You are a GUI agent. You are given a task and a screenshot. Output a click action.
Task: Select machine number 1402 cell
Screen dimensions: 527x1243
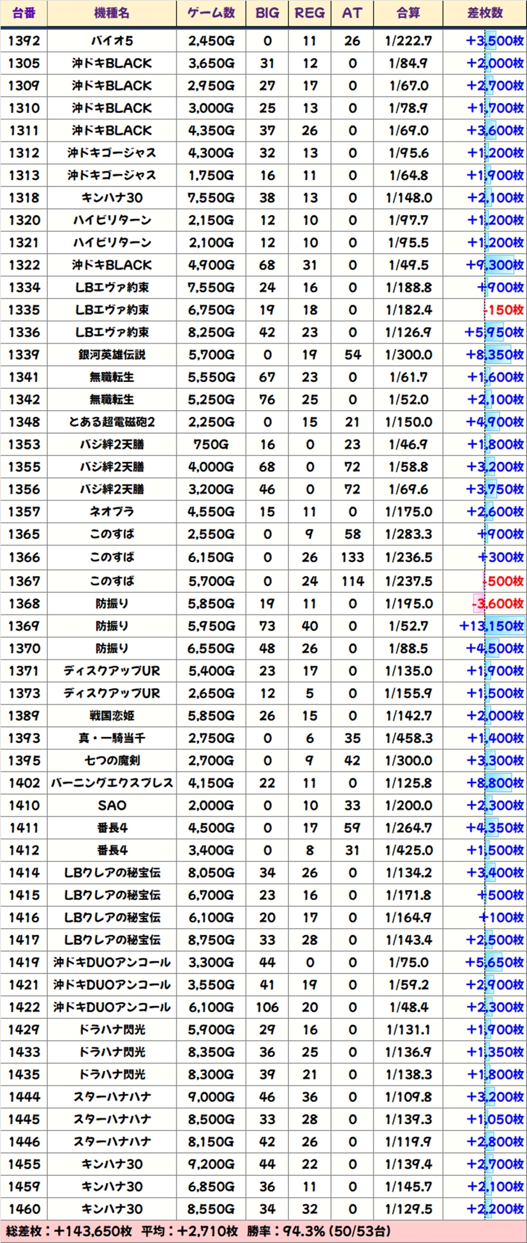tap(24, 783)
